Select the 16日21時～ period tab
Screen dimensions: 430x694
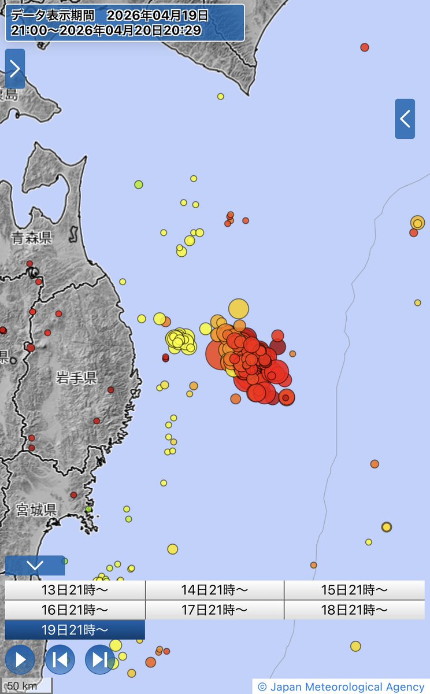point(75,610)
